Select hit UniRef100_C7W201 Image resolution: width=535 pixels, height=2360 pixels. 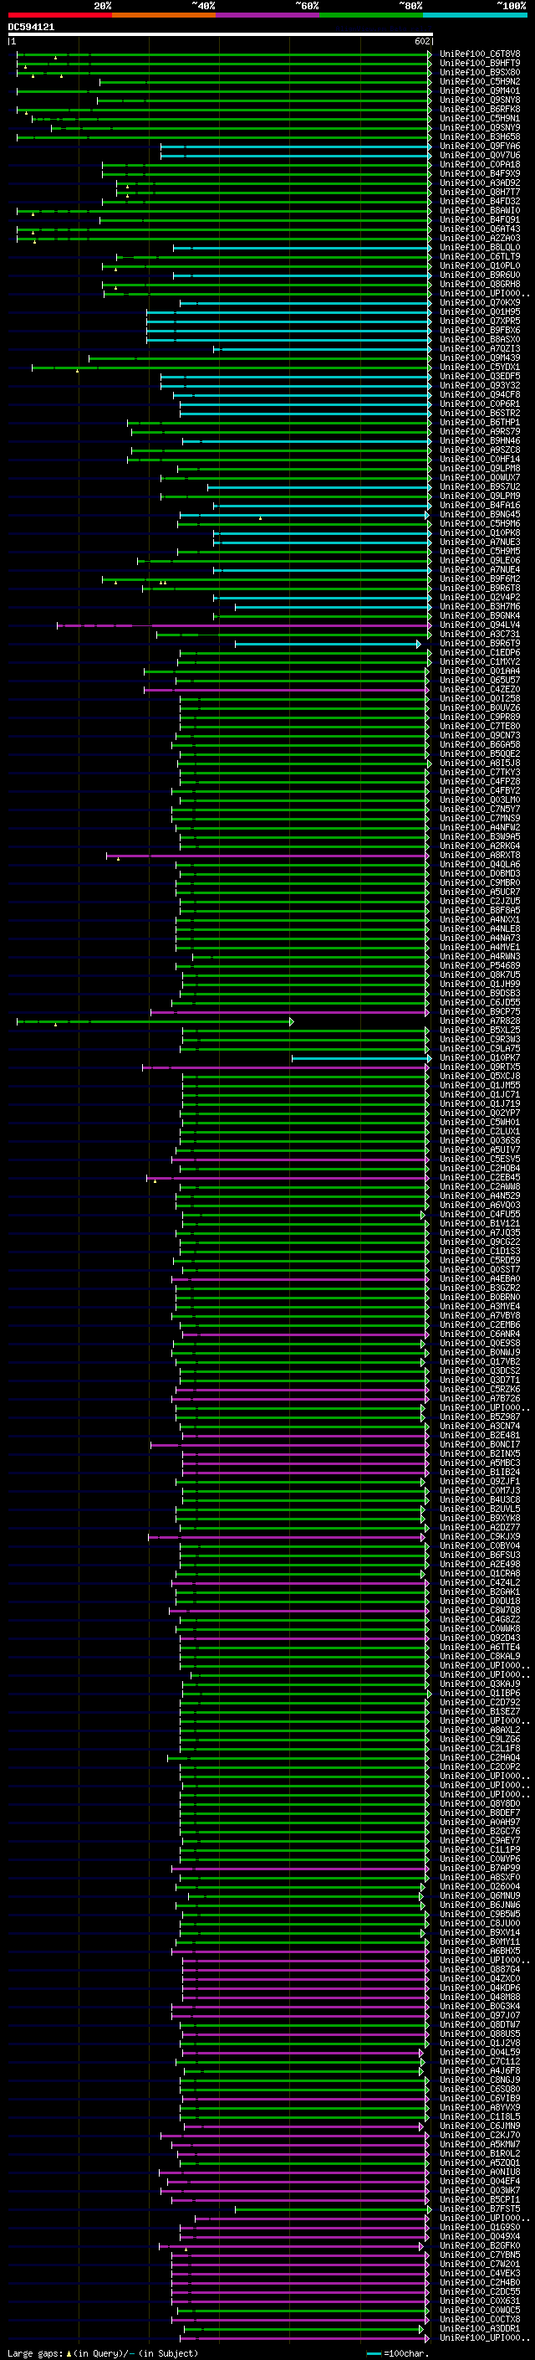tap(480, 2264)
